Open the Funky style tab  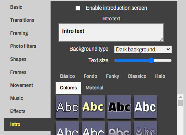click(x=112, y=76)
